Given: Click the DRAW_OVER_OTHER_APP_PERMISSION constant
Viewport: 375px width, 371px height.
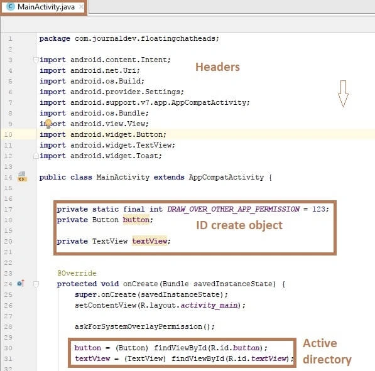Looking at the screenshot, I should pyautogui.click(x=233, y=210).
